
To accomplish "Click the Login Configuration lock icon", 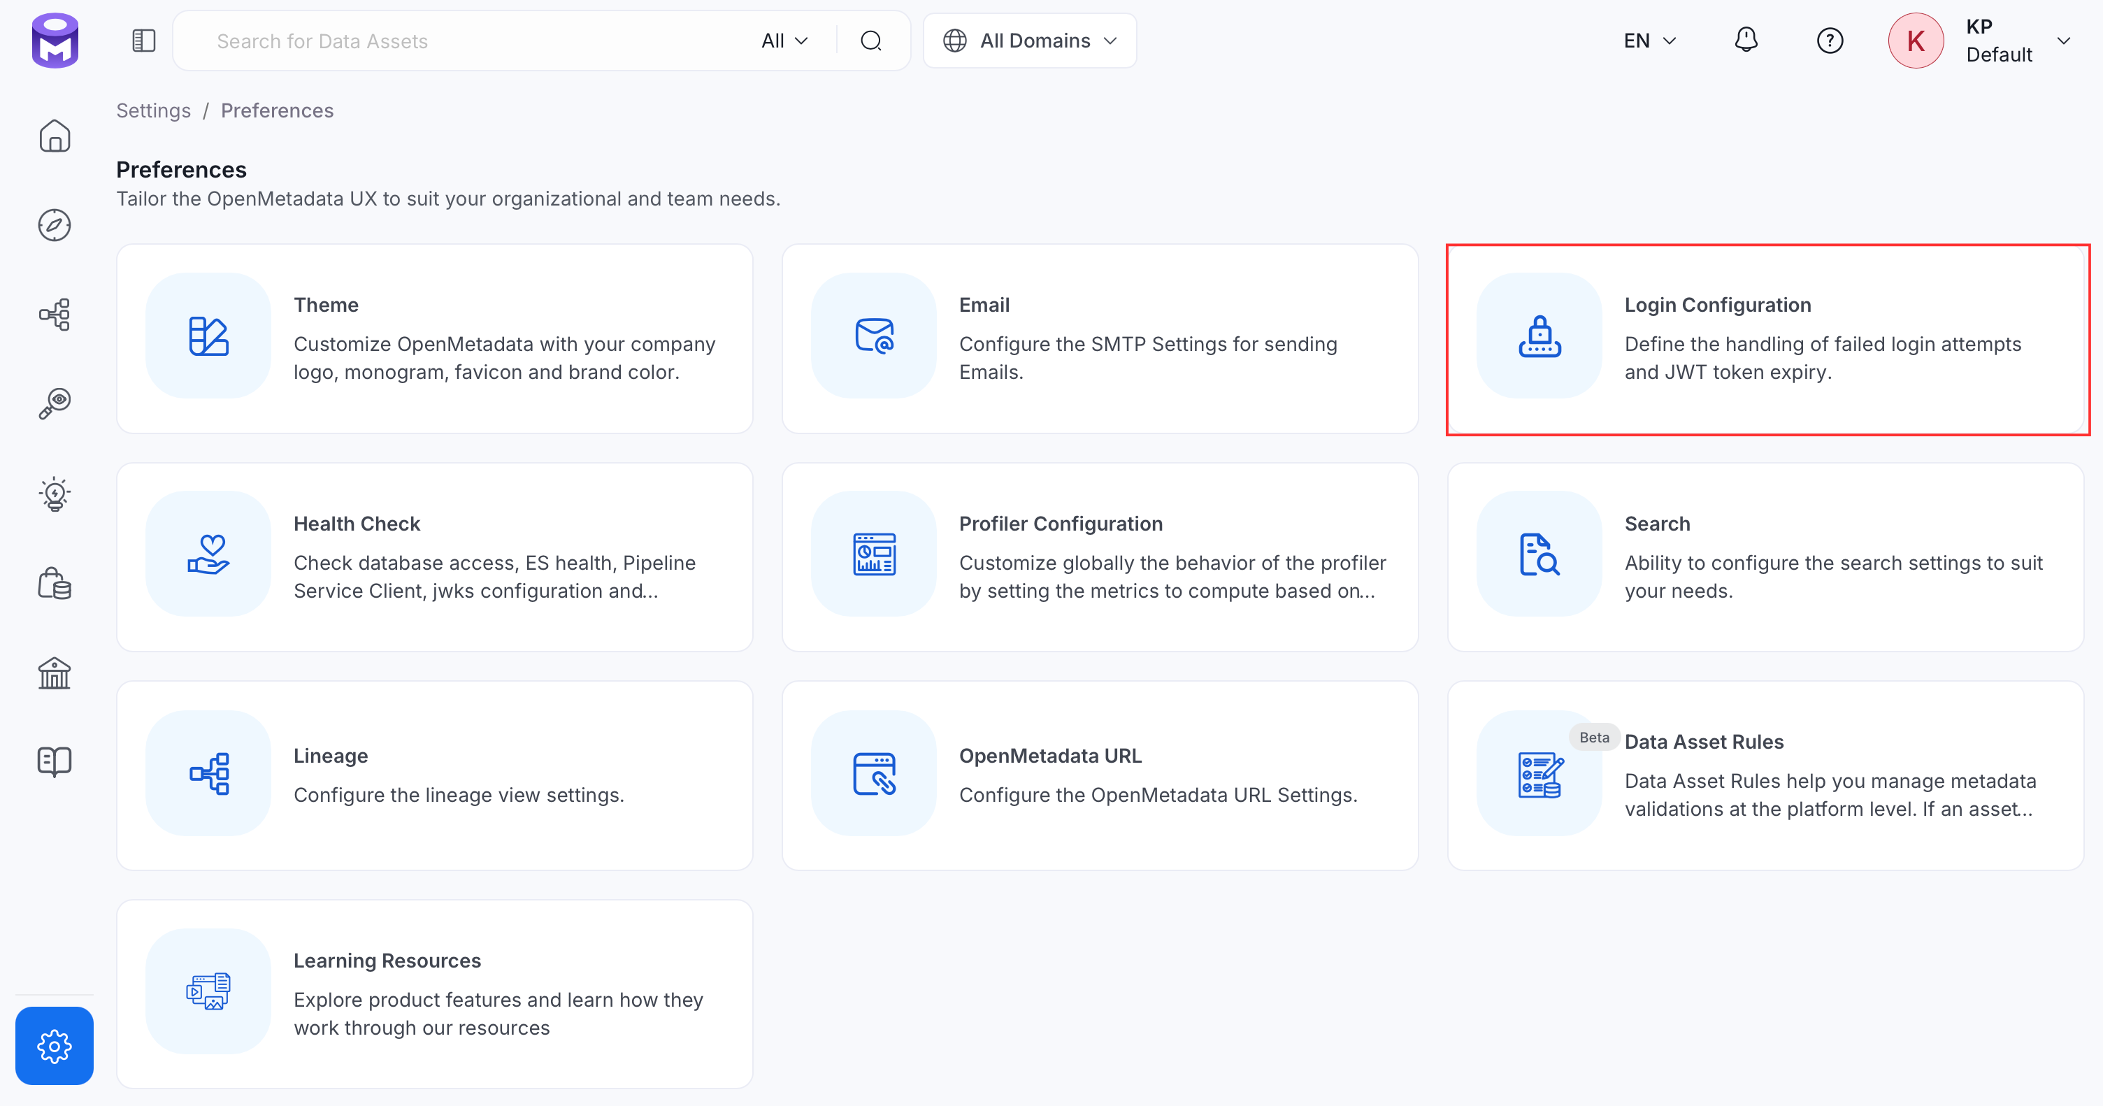I will [x=1539, y=336].
